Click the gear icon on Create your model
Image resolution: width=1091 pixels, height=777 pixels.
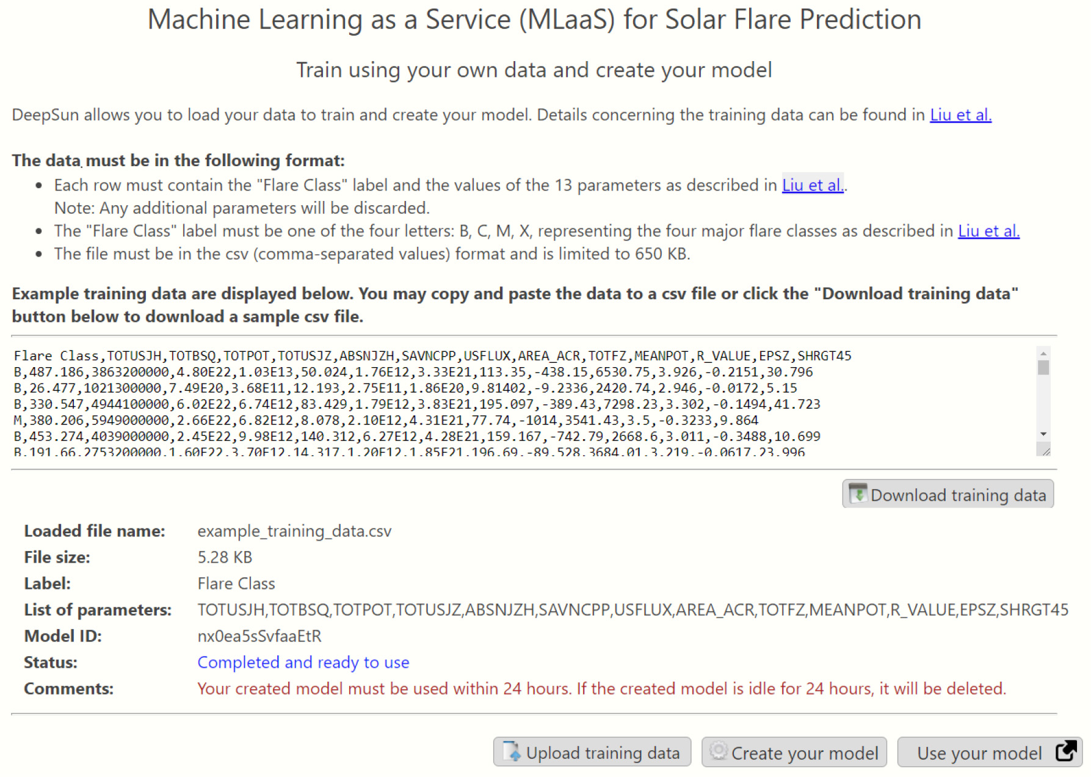717,752
